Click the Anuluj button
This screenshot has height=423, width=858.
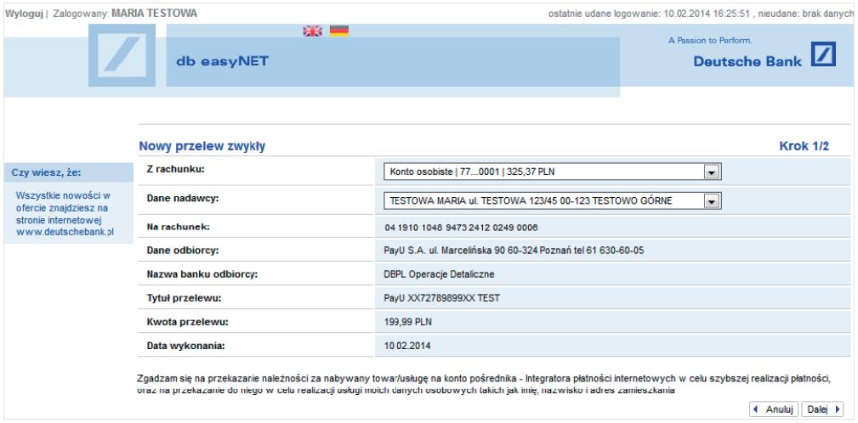coord(774,409)
